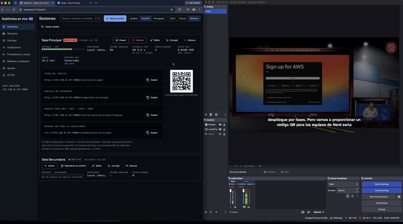
Task: Open the Chrome three-dot menu
Action: [x=199, y=9]
